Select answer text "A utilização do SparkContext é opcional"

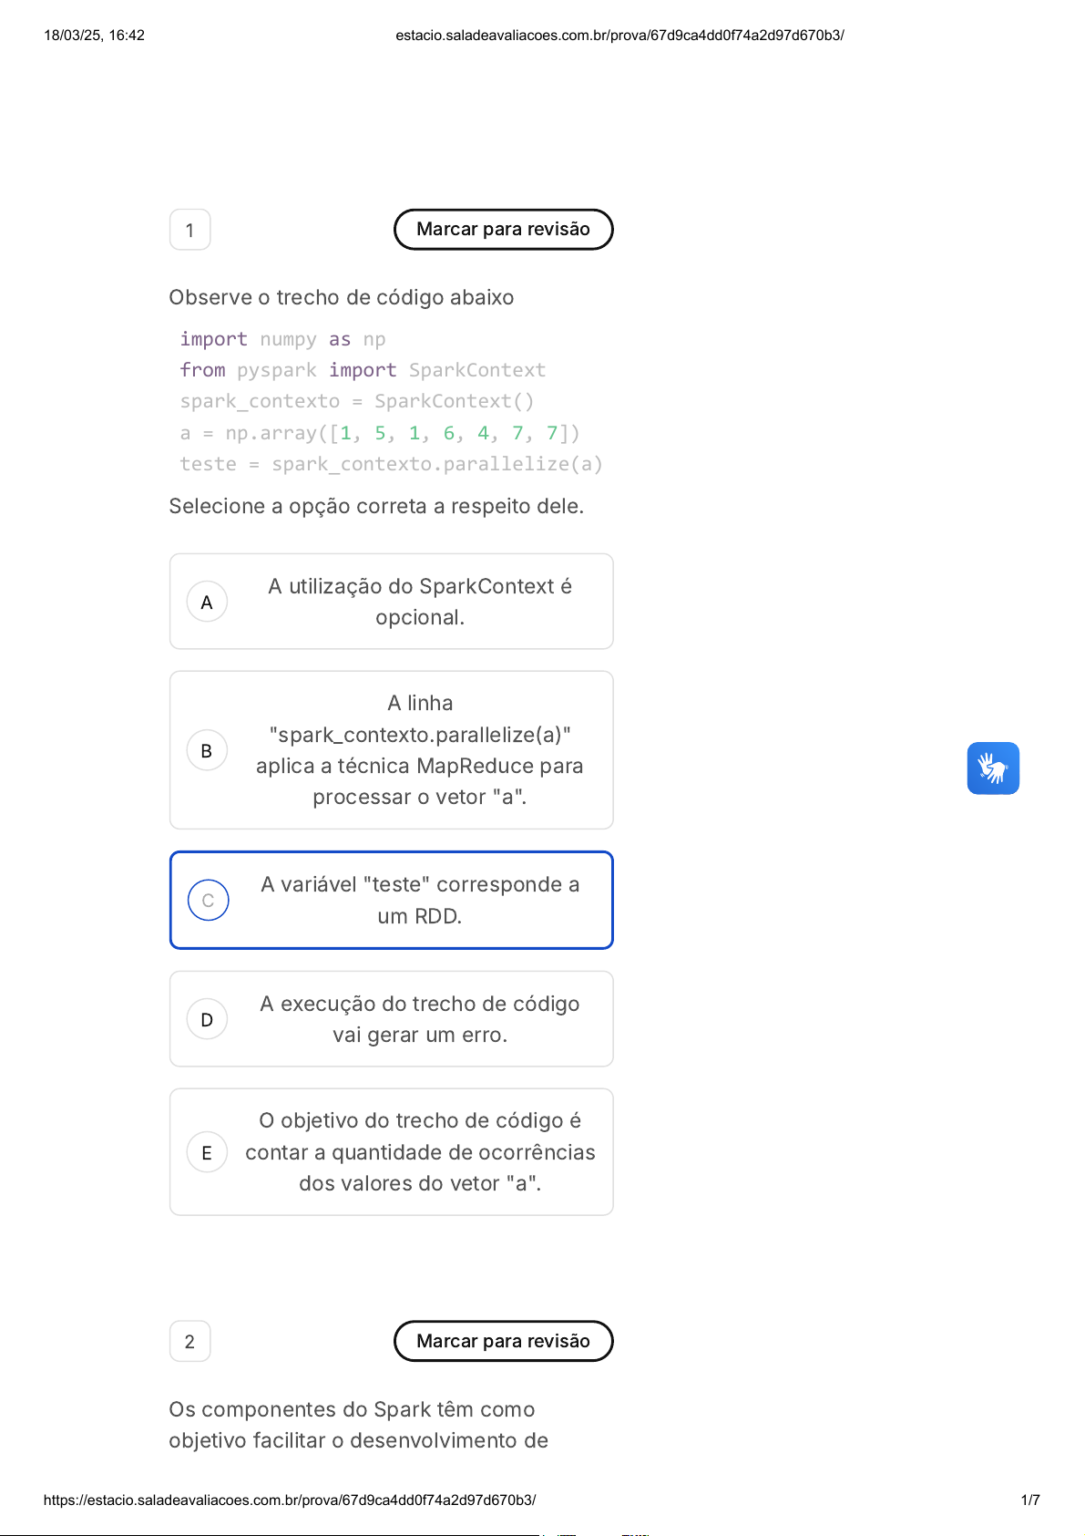(x=420, y=602)
